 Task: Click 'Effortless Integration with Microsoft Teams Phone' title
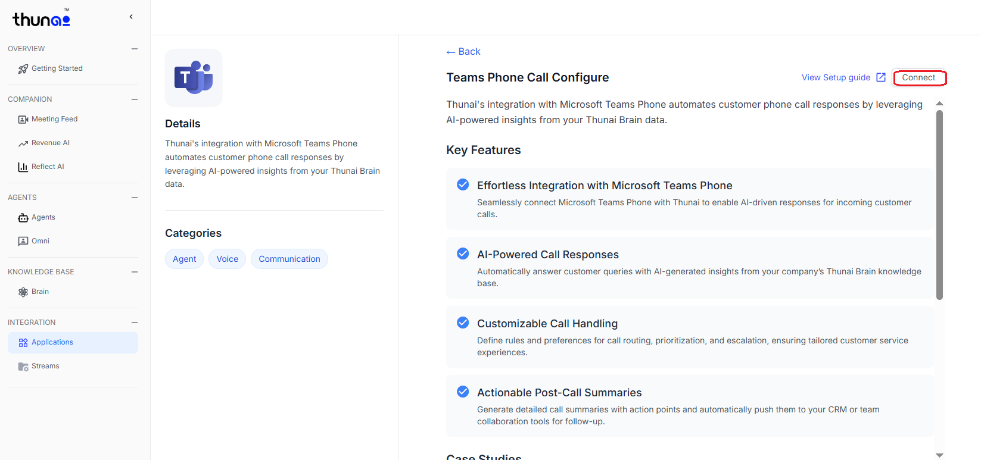point(605,186)
